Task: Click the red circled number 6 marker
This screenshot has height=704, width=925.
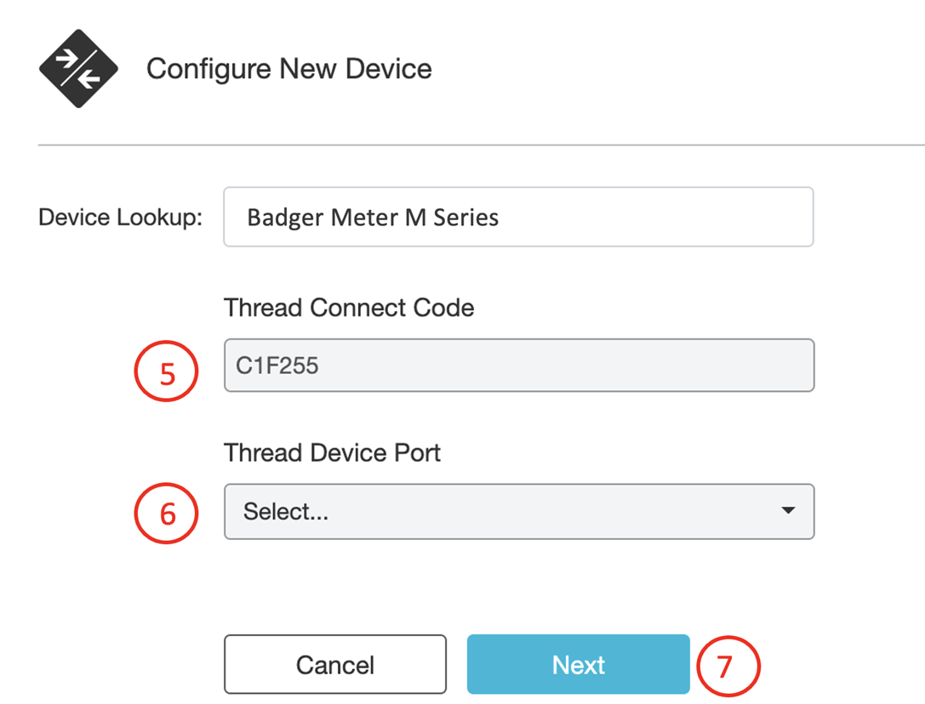Action: [x=166, y=513]
